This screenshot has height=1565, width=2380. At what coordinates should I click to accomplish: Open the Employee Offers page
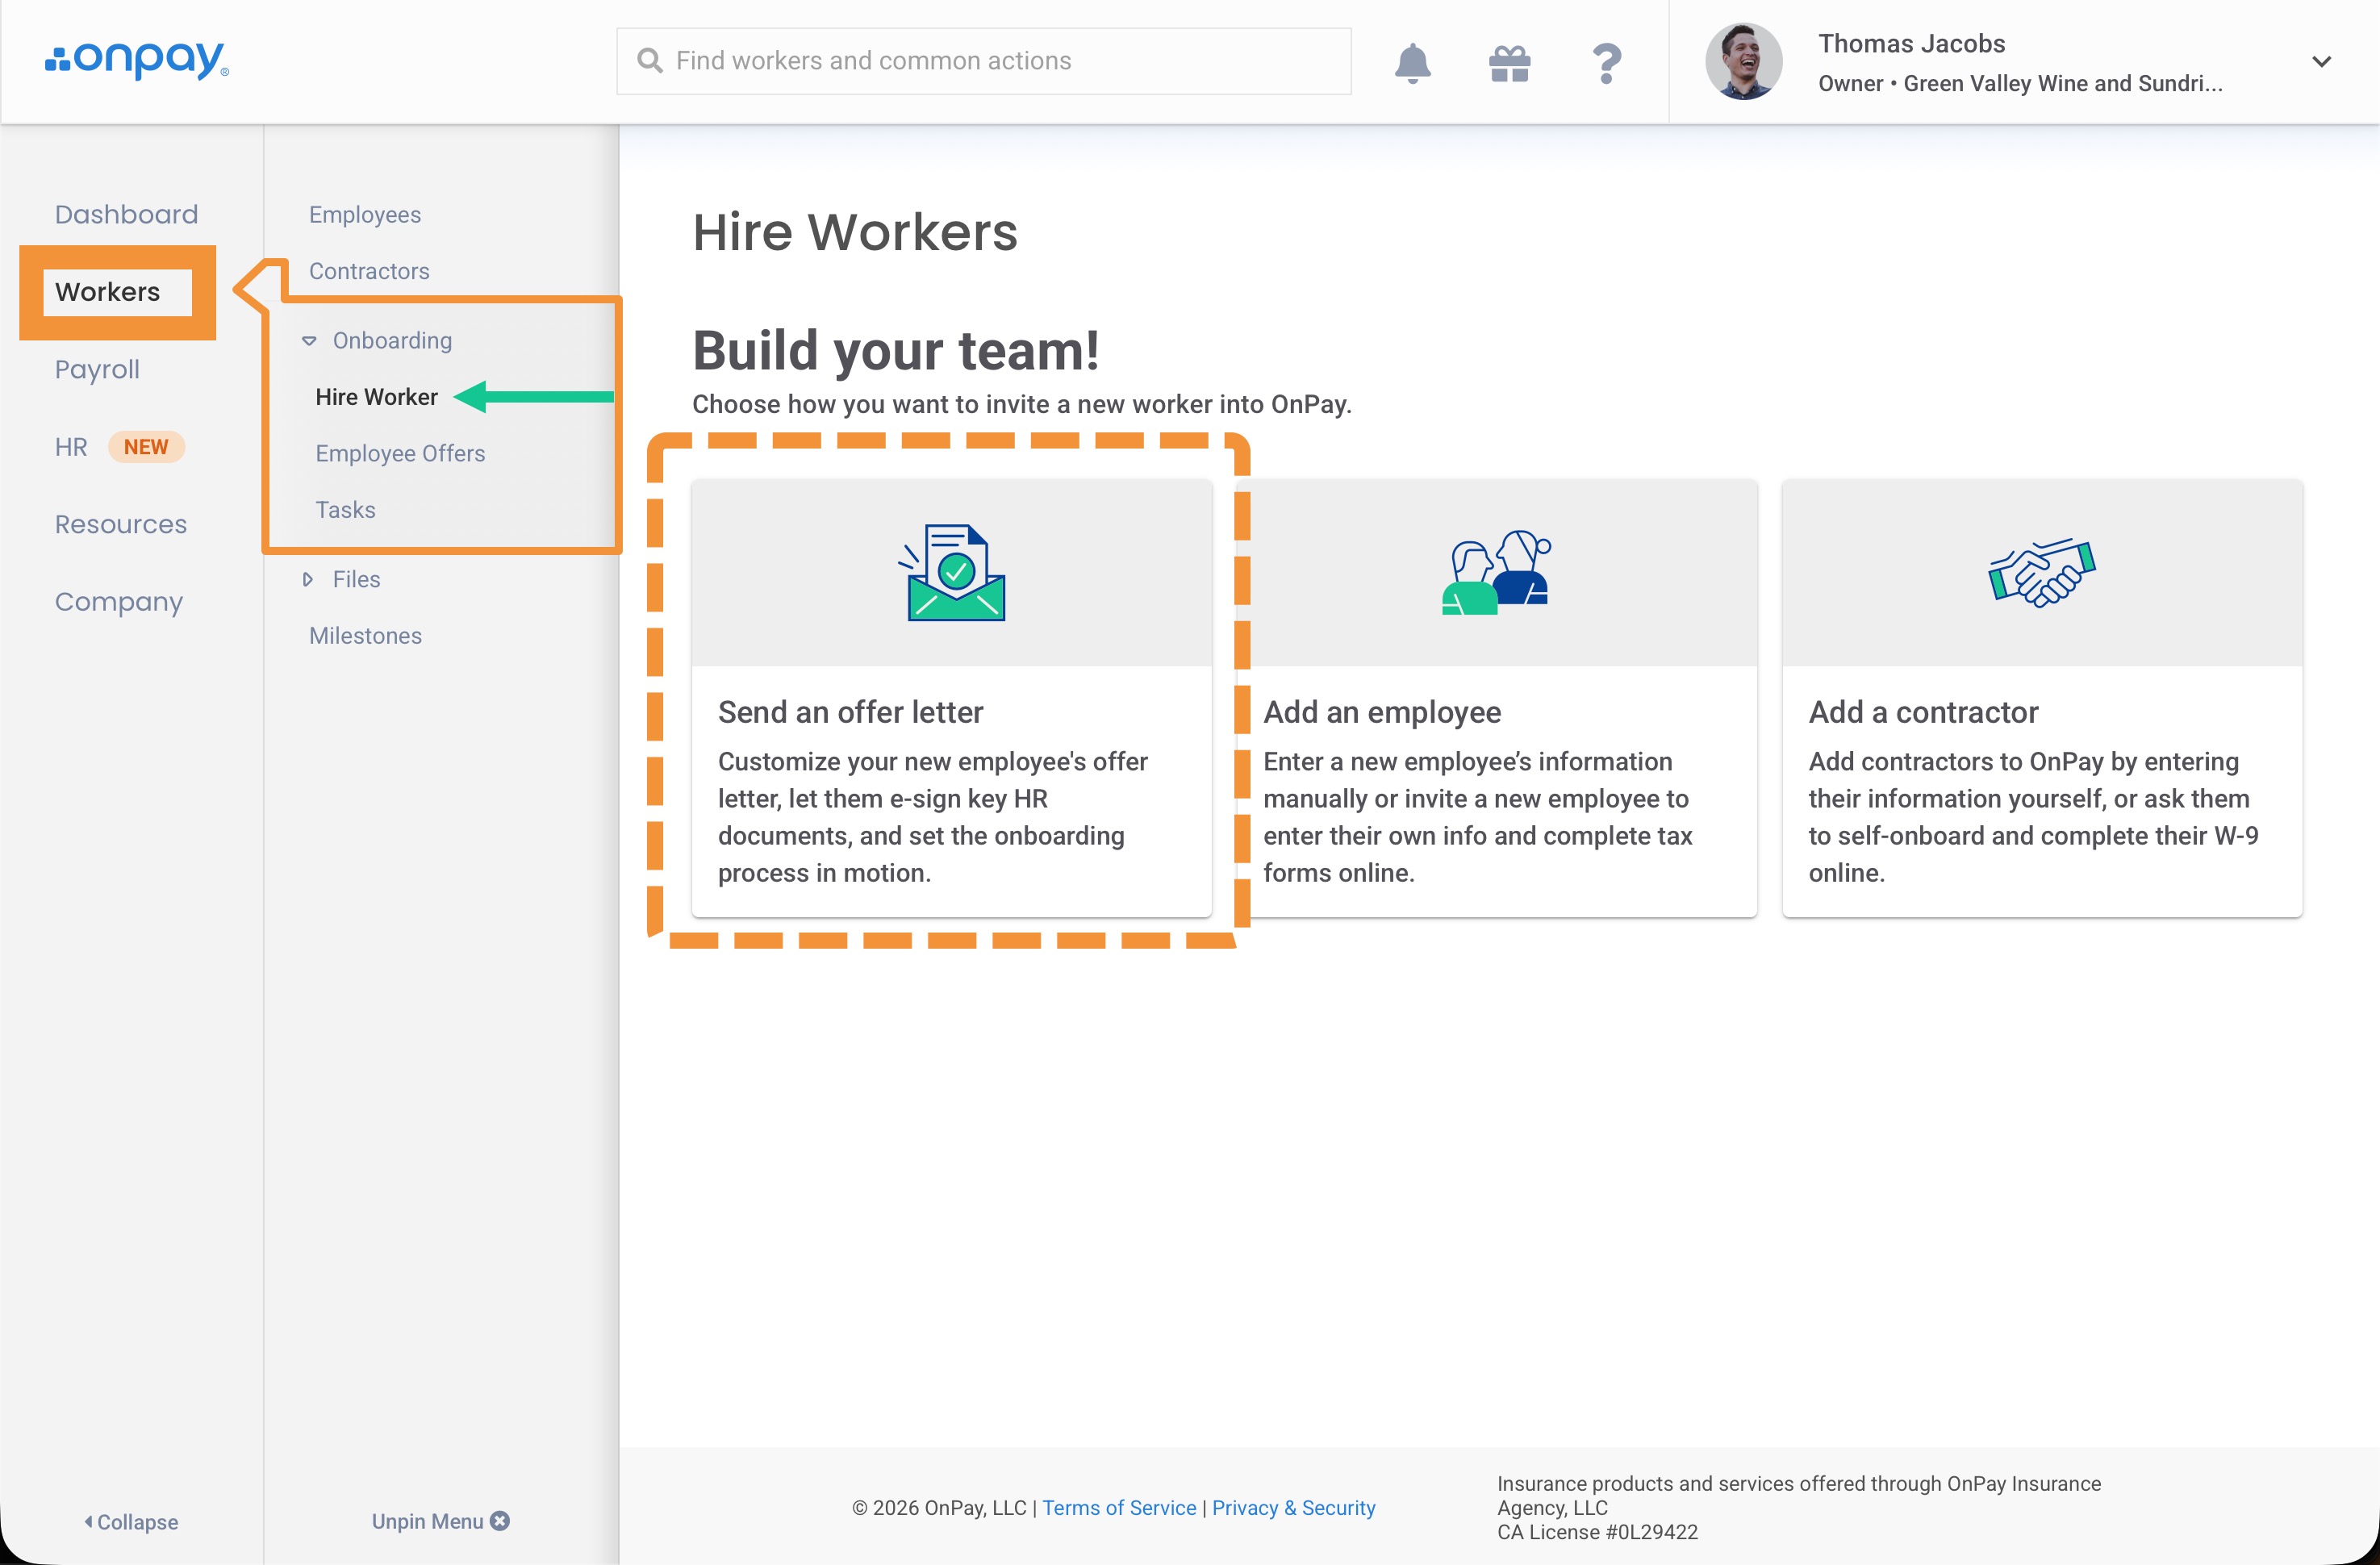click(400, 453)
